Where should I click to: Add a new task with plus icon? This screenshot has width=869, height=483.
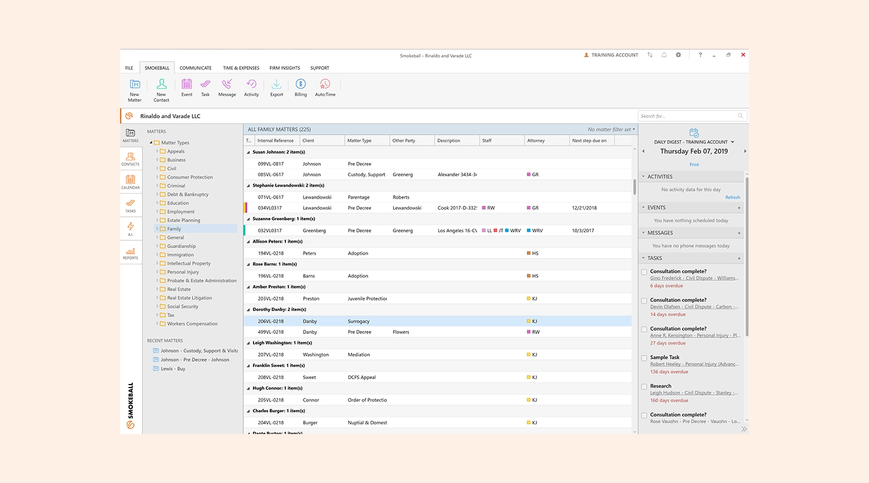coord(739,258)
